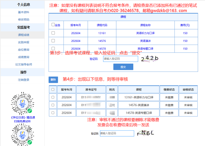
Task: Click the upper 请输入验证码 input field
Action: [120, 59]
